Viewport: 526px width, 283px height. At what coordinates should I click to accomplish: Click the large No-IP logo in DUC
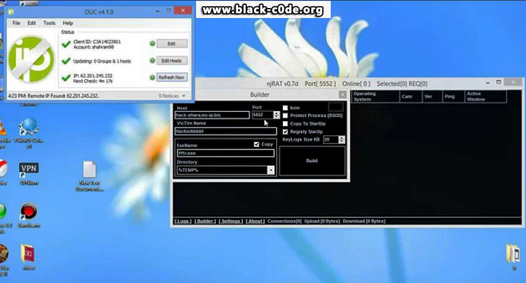tap(31, 60)
